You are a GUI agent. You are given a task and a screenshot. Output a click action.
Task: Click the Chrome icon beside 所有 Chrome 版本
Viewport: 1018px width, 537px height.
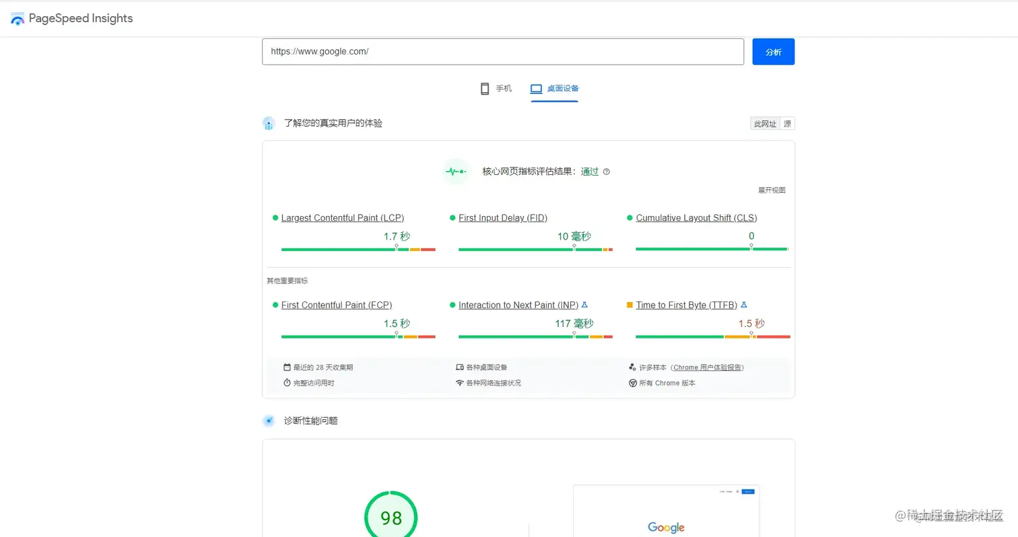point(633,383)
